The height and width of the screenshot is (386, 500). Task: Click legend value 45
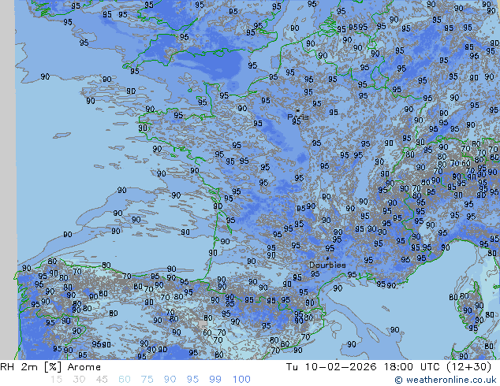tap(102, 380)
